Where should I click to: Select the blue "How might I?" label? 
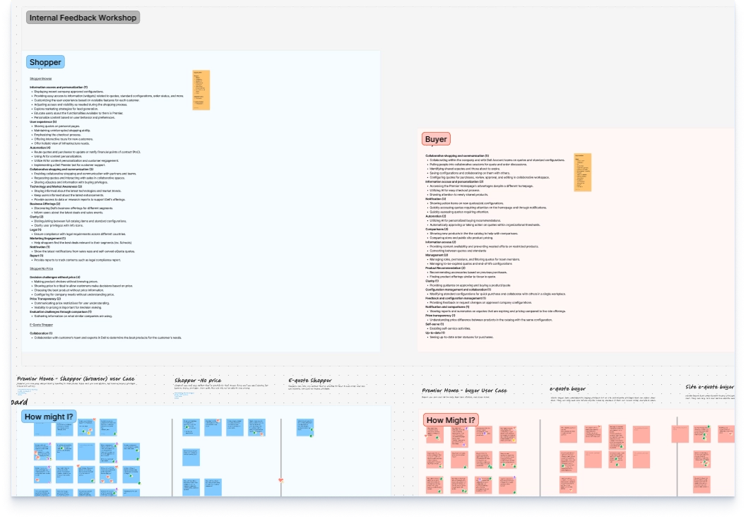(49, 417)
